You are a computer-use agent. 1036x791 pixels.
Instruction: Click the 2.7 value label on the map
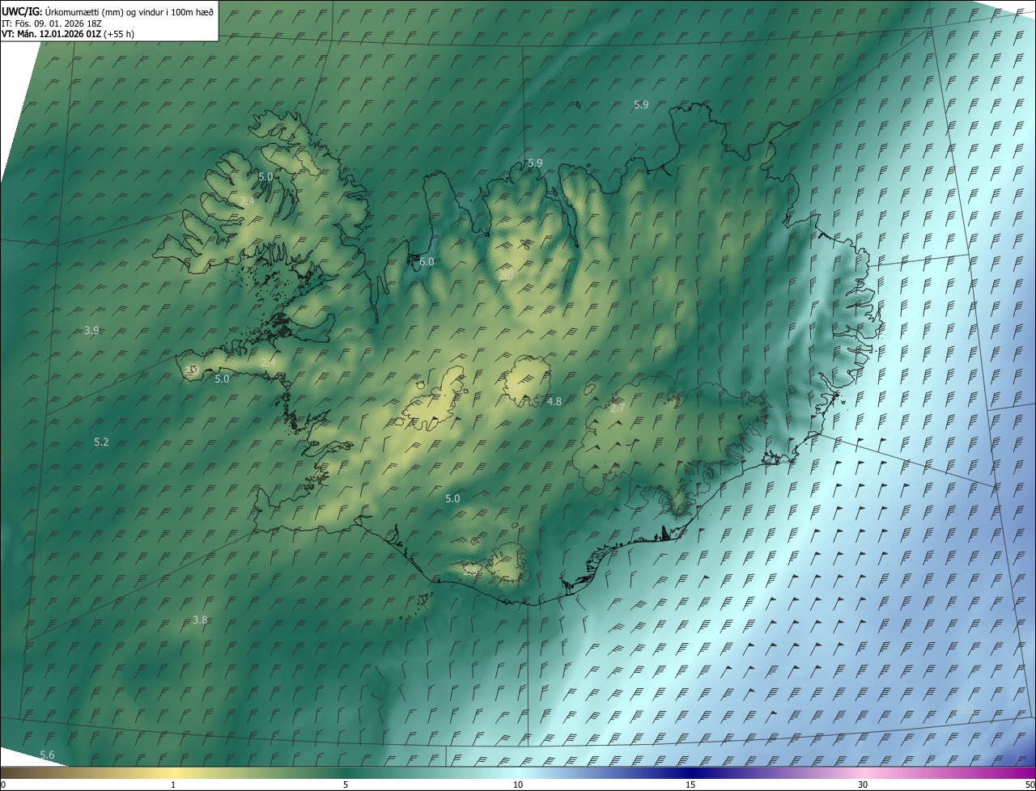[617, 408]
